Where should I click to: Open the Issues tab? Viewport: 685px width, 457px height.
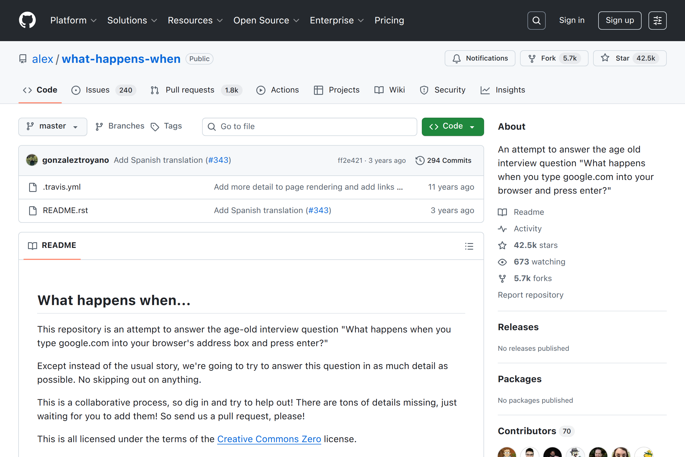tap(103, 90)
